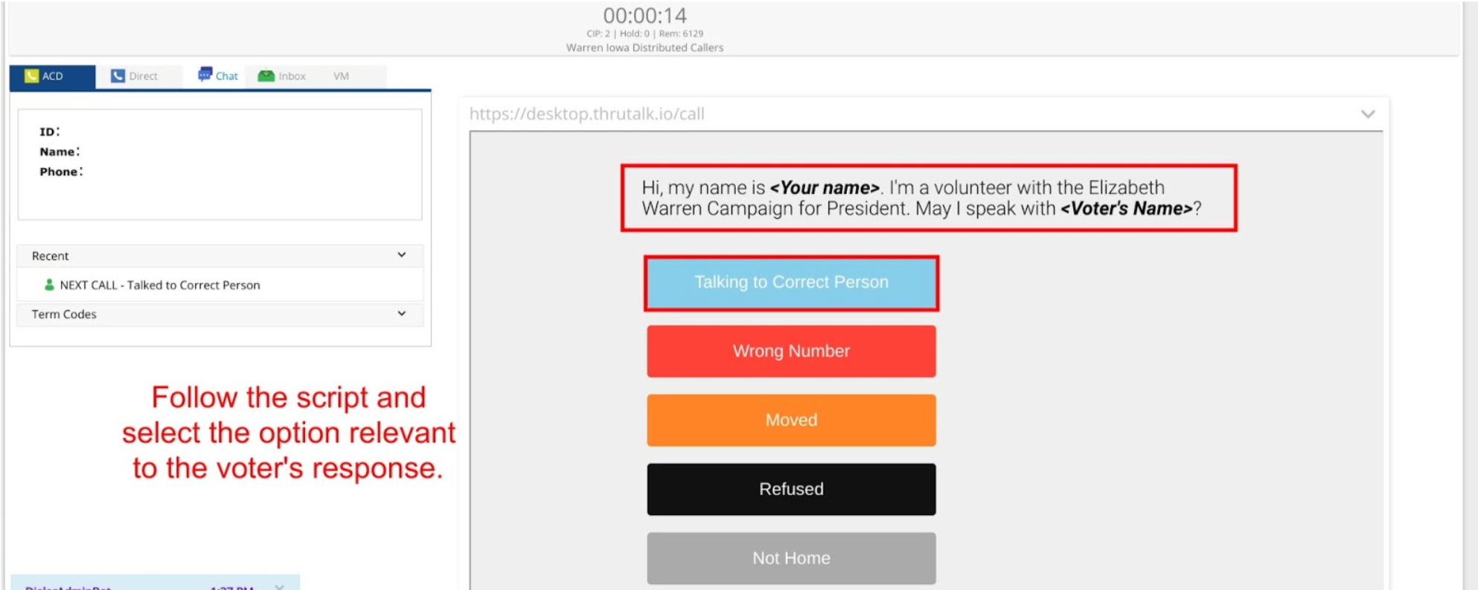Click the ACD phone icon
Viewport: 1478px width, 590px height.
point(31,76)
